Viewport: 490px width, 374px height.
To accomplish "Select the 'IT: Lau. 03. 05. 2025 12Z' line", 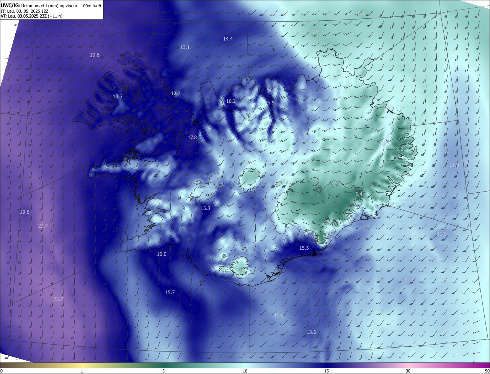I will (25, 11).
